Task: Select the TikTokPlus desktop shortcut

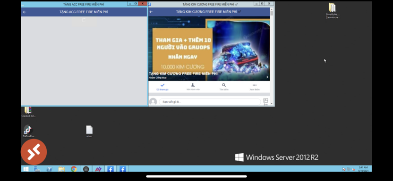Action: pyautogui.click(x=28, y=131)
